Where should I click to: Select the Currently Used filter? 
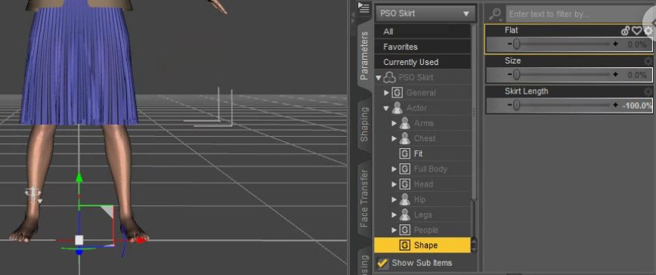point(422,62)
